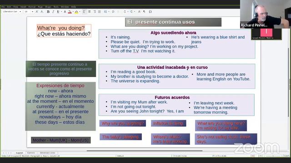
Task: Select Richard Pinnel's video thumbnail
Action: point(266,14)
